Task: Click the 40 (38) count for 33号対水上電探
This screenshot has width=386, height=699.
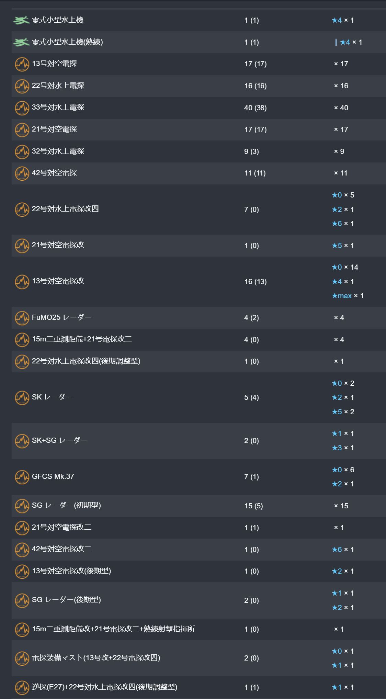Action: point(255,108)
